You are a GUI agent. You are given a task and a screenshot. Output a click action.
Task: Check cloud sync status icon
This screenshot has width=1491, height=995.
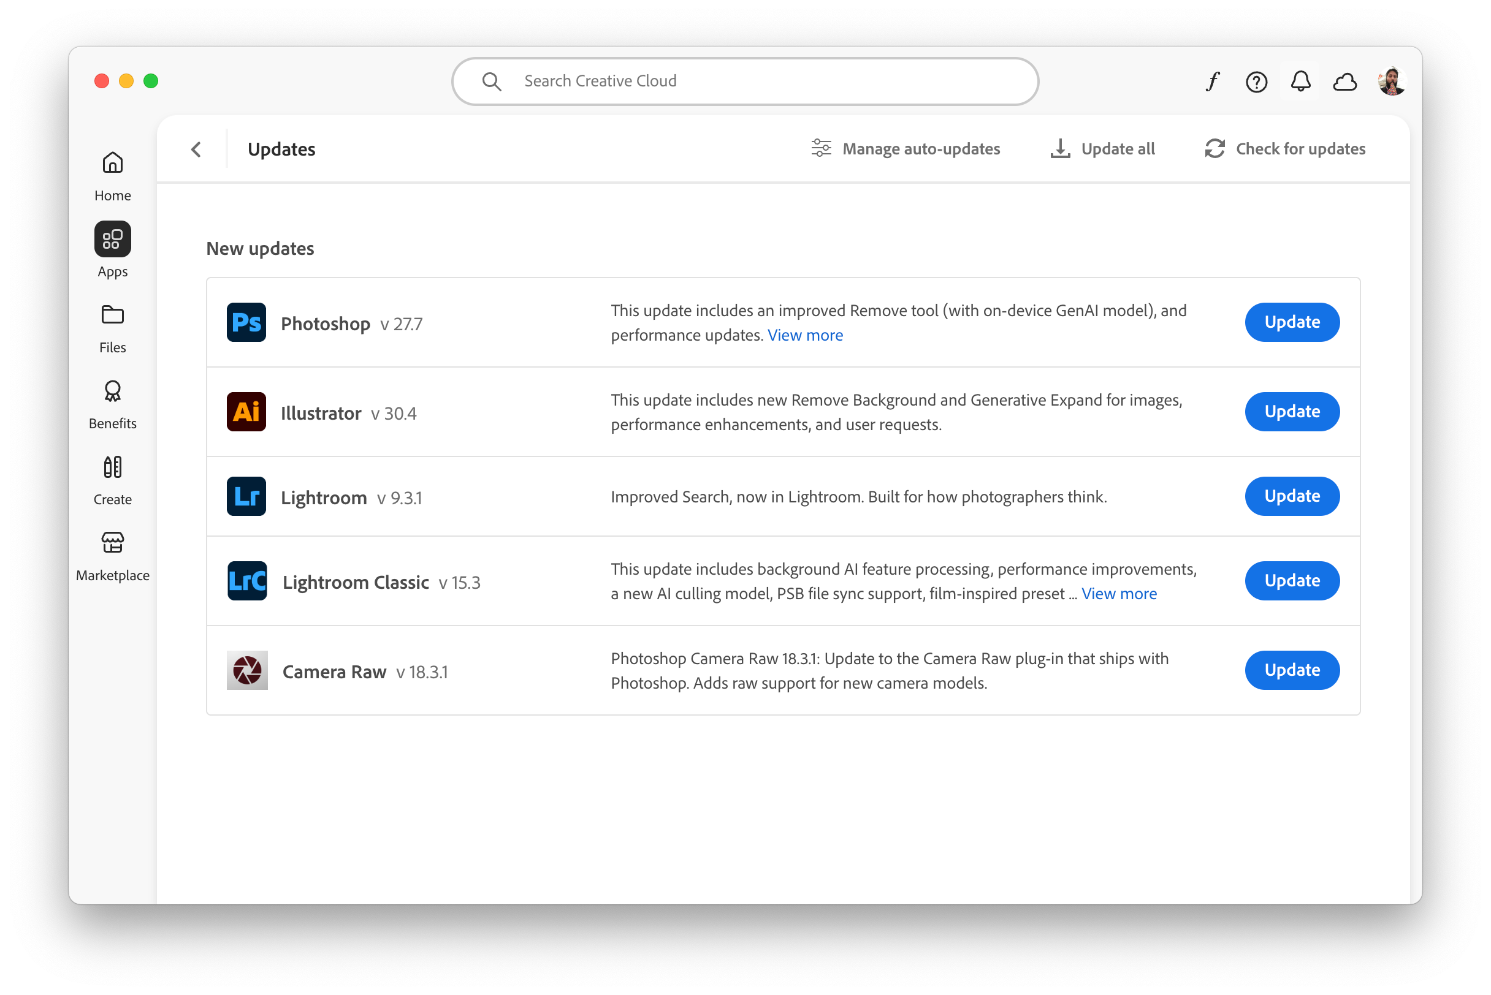point(1344,82)
